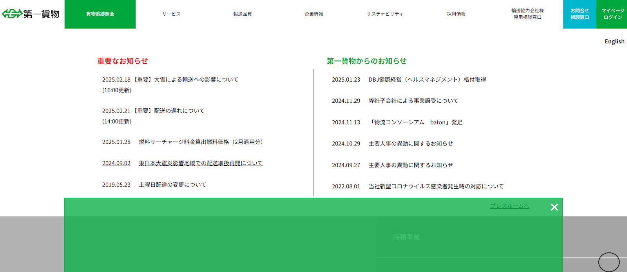
Task: Open the 企業情報 menu
Action: (x=314, y=14)
